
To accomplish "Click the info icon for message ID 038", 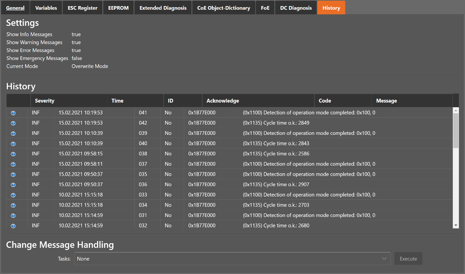I will tap(13, 154).
